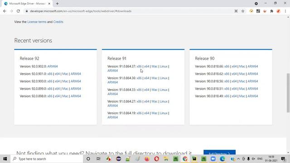Click the Release 91 heading
Screen dimensions: 290x163
(x=117, y=58)
